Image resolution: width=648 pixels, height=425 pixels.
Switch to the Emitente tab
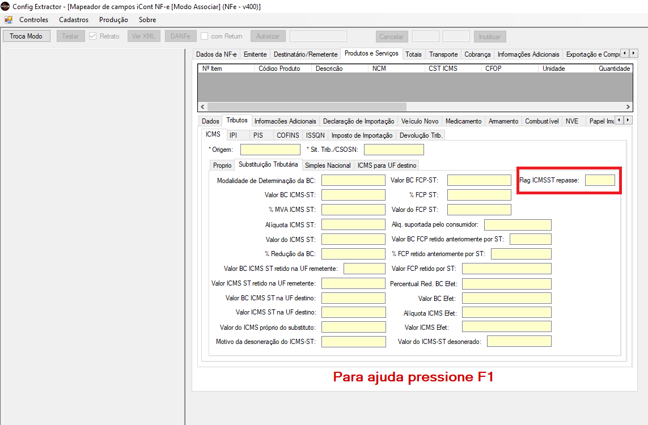coord(255,54)
